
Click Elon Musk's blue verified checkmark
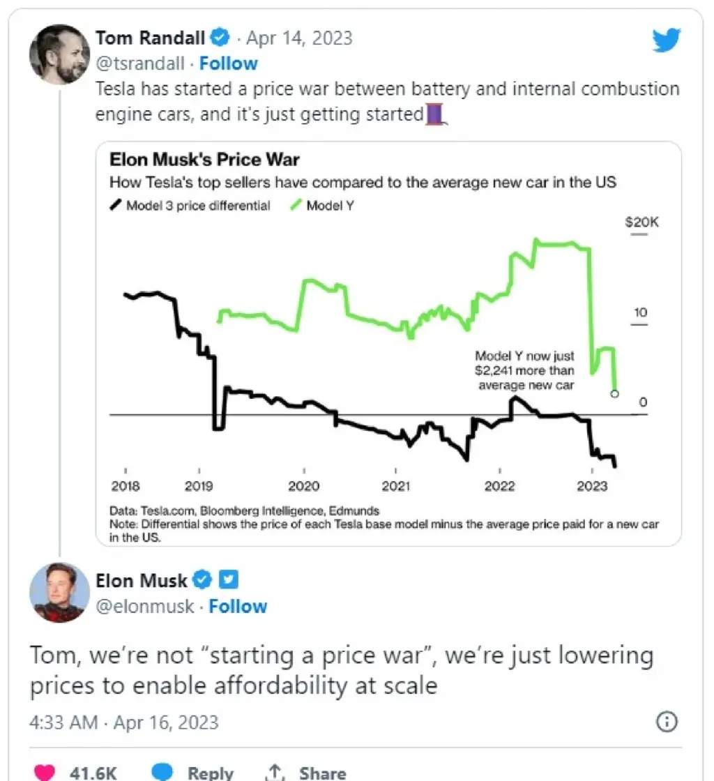[202, 579]
